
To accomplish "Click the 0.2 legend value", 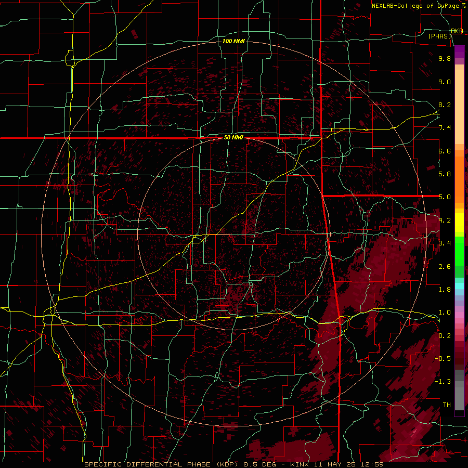I will coord(445,336).
